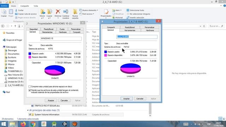The image size is (226, 127).
Task: Click Aceptar in WINDOWS 10 properties
Action: (51, 100)
